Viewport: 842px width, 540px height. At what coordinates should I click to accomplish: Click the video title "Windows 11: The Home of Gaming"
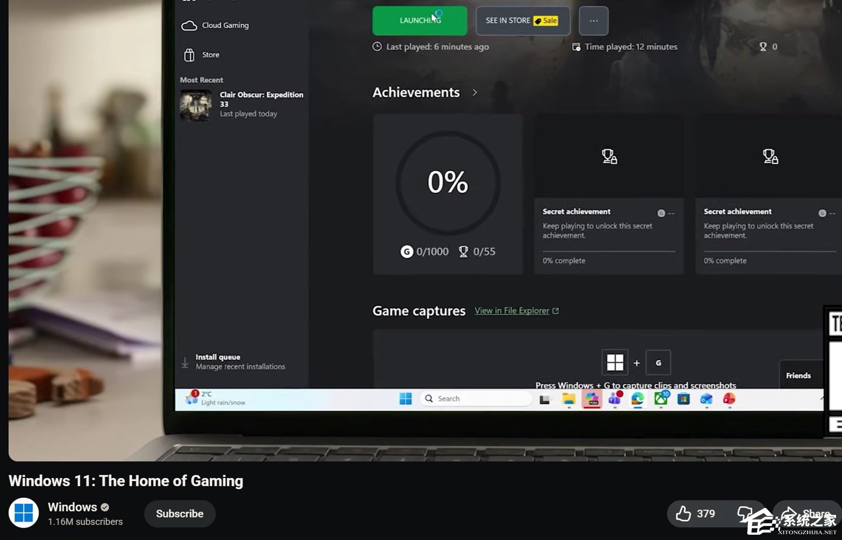pyautogui.click(x=126, y=481)
